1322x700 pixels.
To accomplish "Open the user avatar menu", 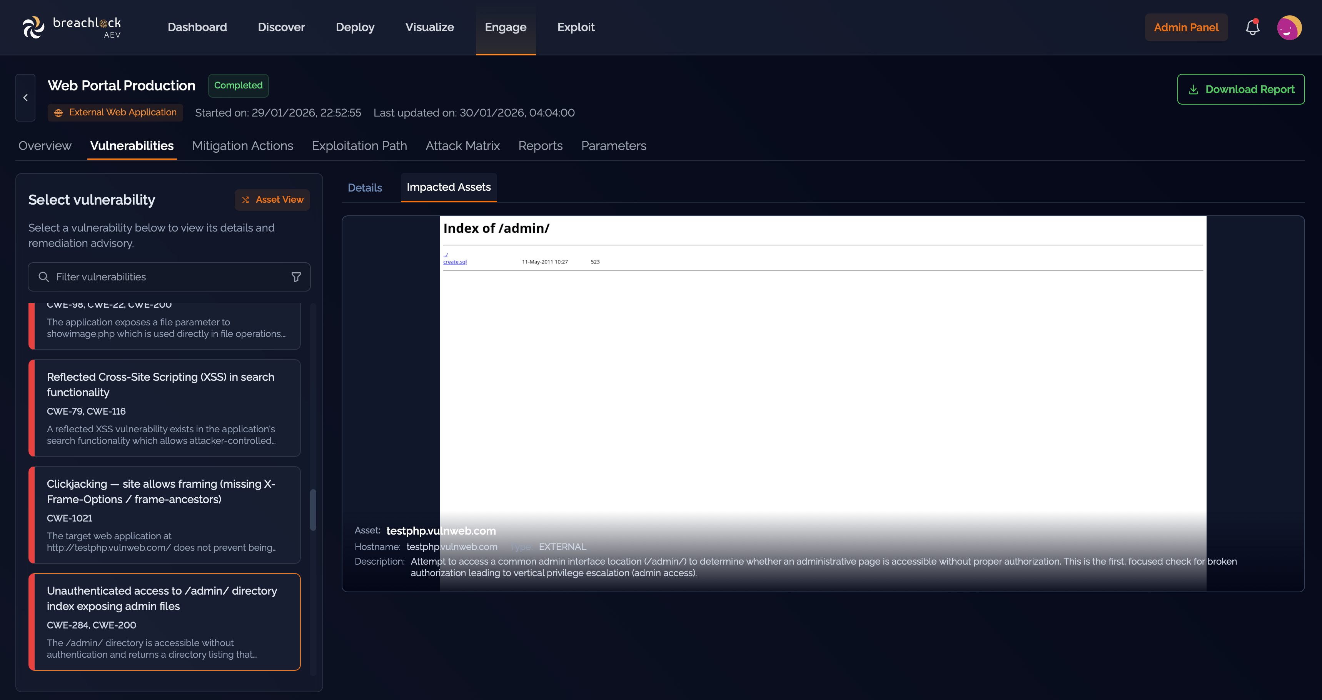I will (1289, 27).
